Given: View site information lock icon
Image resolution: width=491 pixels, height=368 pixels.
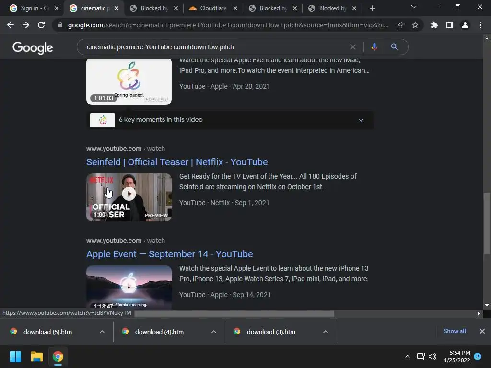Looking at the screenshot, I should tap(60, 25).
